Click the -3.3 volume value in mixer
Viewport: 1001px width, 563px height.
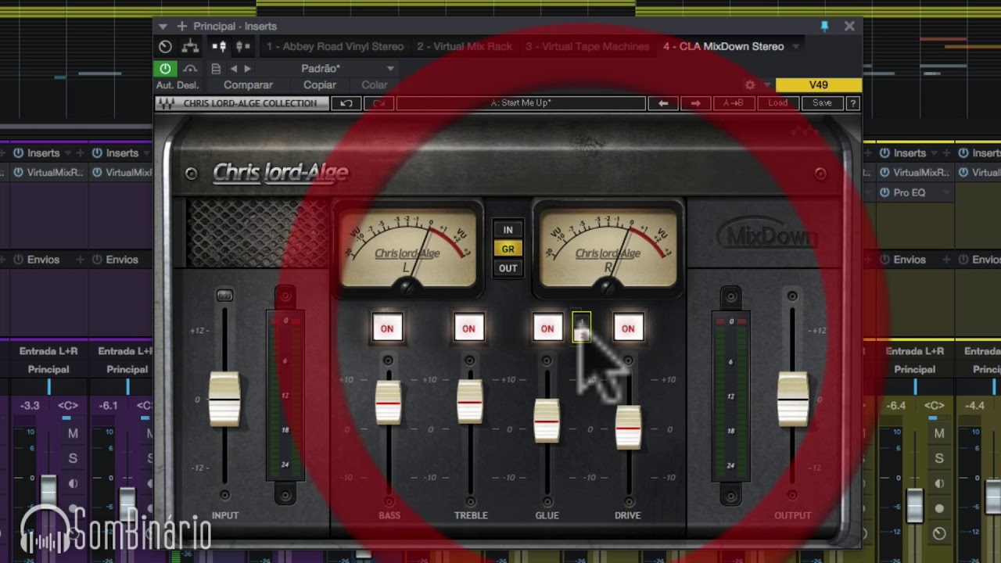pos(30,405)
